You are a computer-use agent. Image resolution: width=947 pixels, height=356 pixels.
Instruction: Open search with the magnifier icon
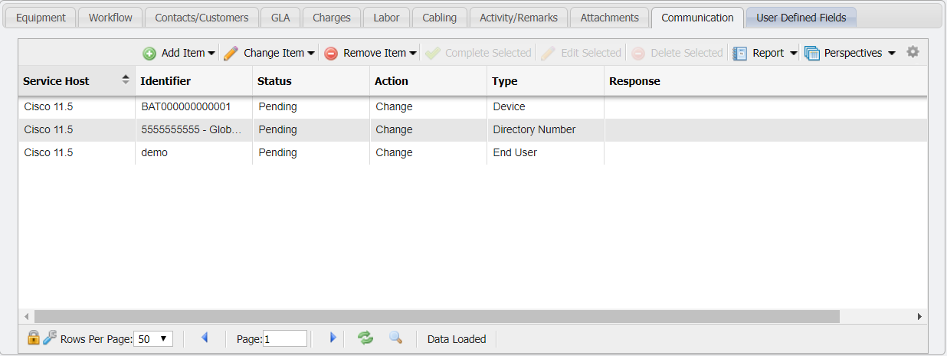point(395,338)
